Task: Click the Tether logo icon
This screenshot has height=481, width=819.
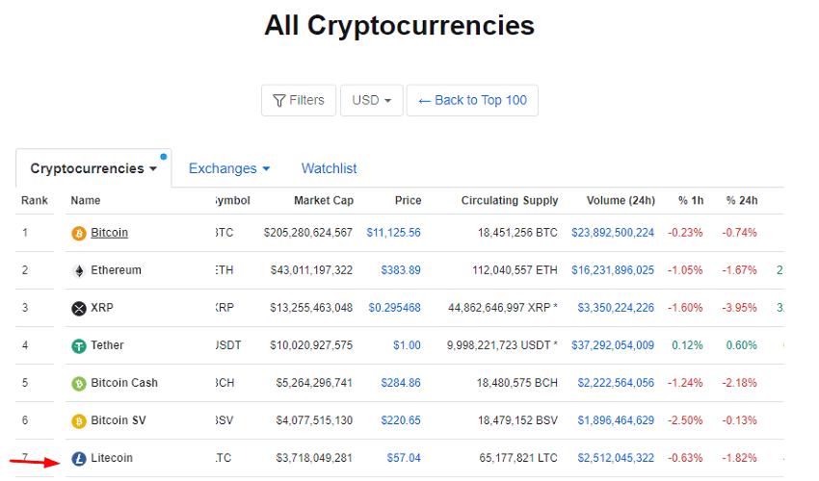Action: pos(79,346)
